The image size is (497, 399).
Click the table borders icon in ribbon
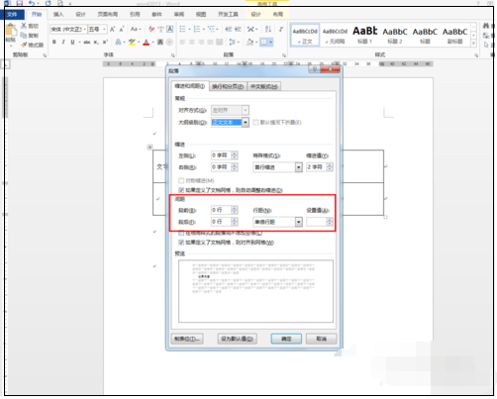(263, 42)
